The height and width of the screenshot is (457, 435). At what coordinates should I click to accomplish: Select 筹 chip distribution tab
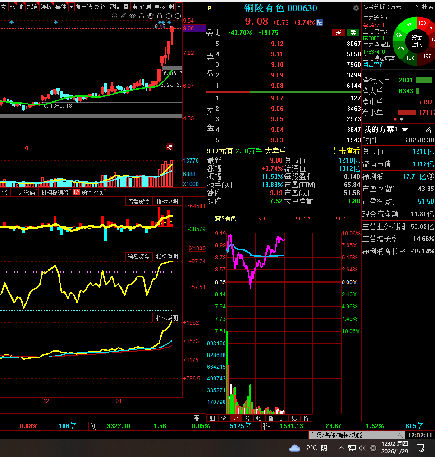point(247,418)
